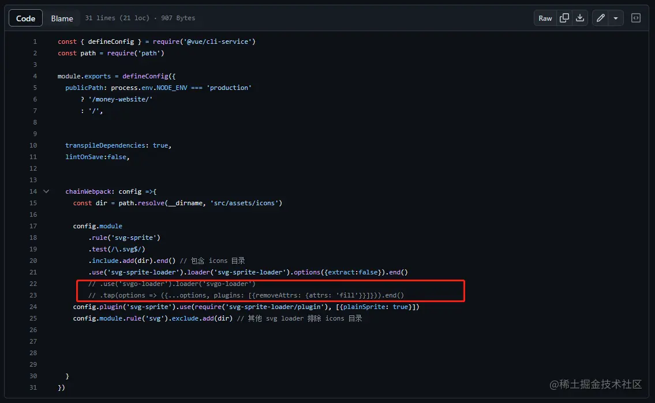Click 'removeAttrs' in the line 23 comment
Viewport: 655px width, 403px height.
pos(276,295)
